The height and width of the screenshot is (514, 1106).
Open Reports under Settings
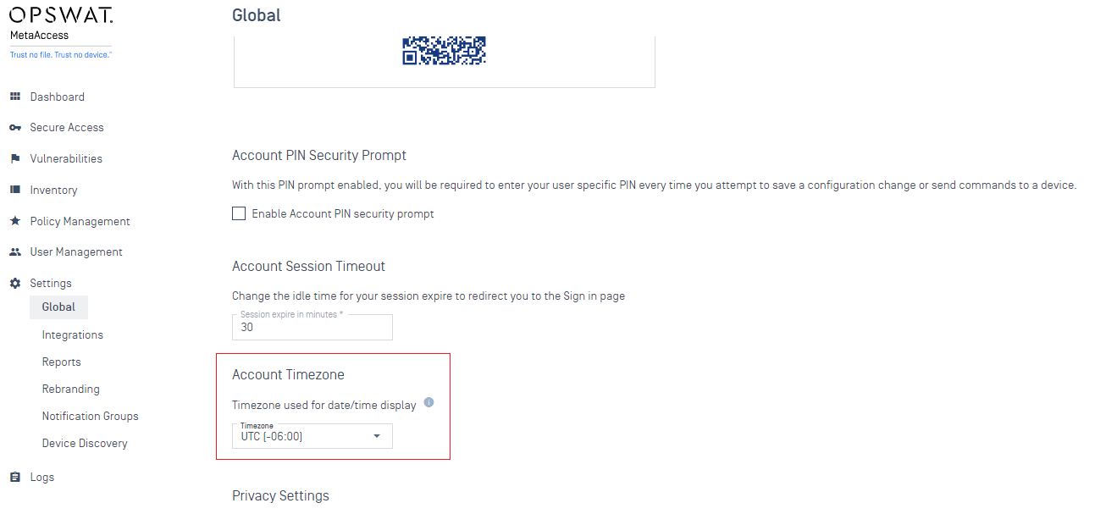62,362
